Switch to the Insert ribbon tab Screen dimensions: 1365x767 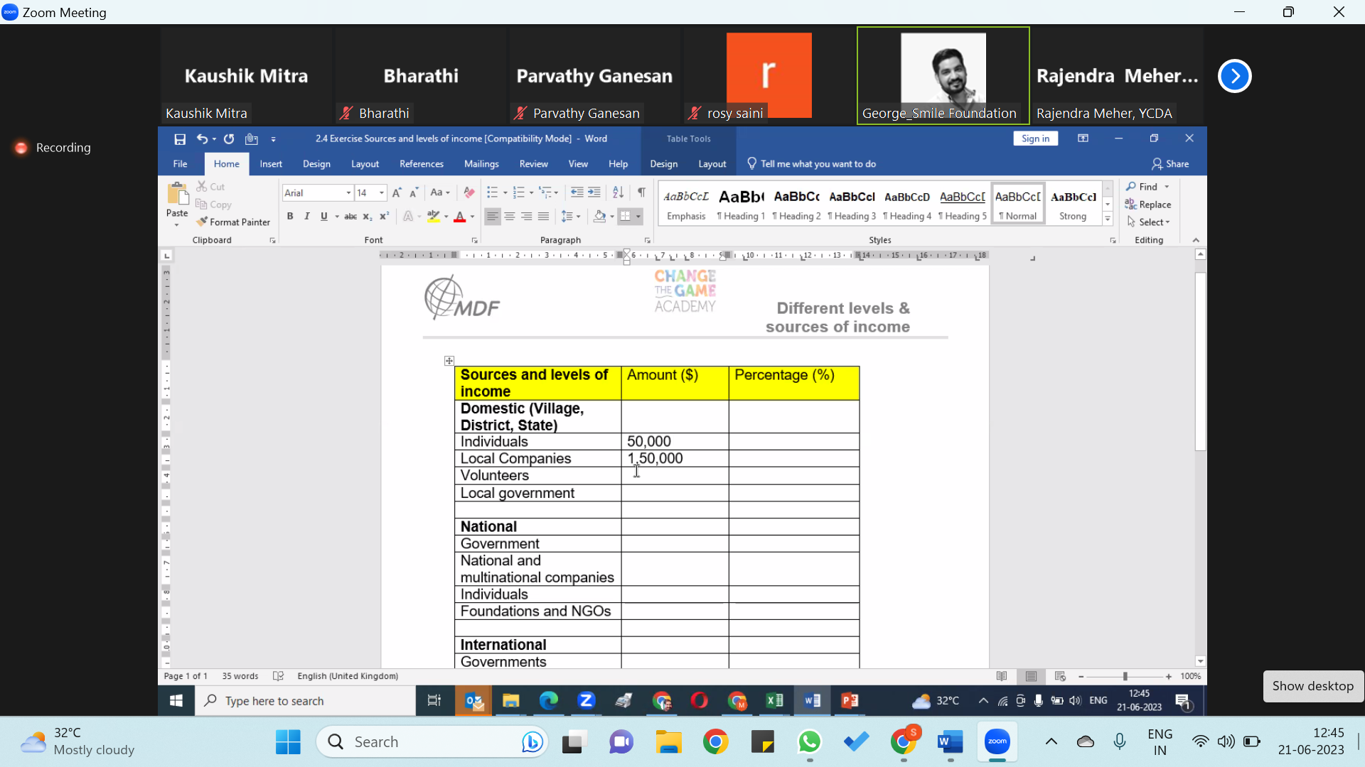(x=271, y=164)
